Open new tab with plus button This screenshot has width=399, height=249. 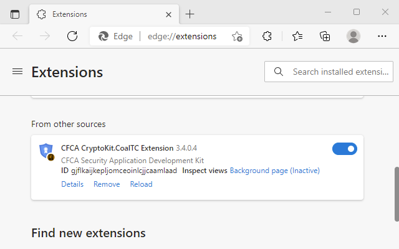click(x=190, y=14)
